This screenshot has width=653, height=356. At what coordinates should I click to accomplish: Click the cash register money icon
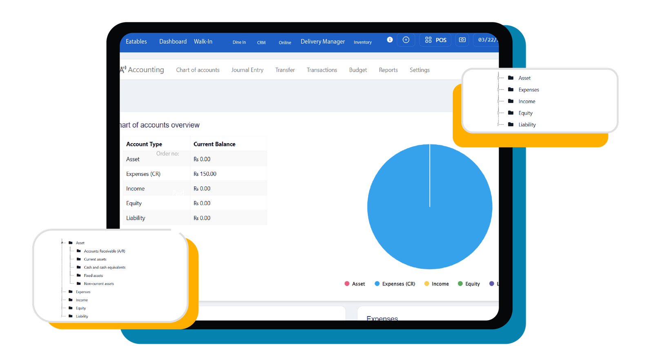(x=462, y=40)
